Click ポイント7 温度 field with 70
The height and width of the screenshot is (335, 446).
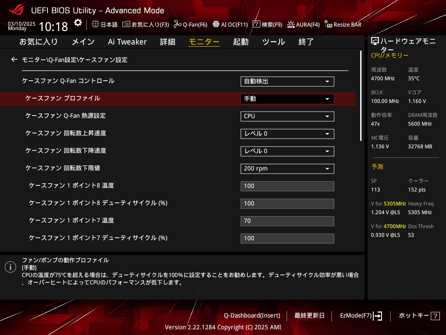pos(287,221)
